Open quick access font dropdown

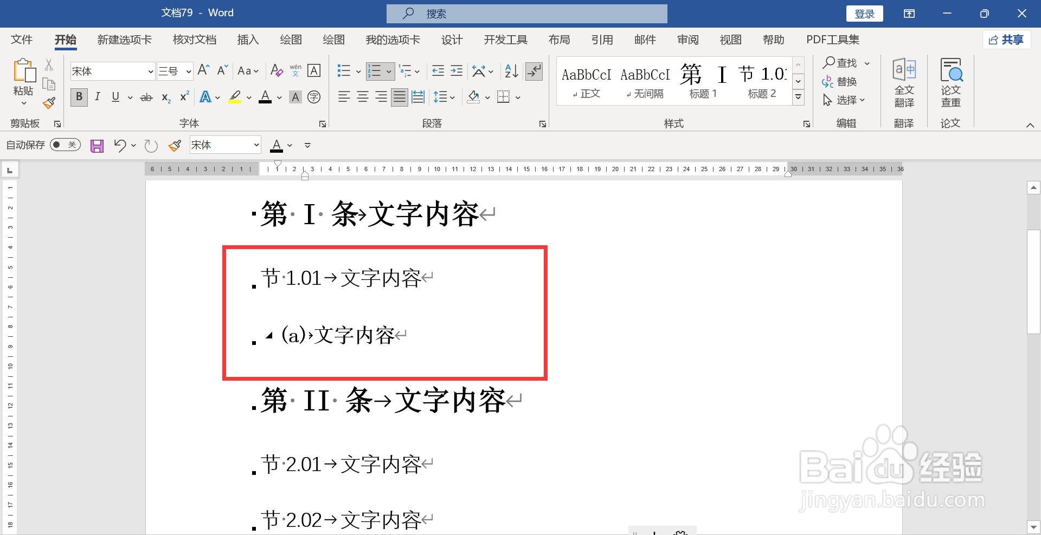point(256,145)
